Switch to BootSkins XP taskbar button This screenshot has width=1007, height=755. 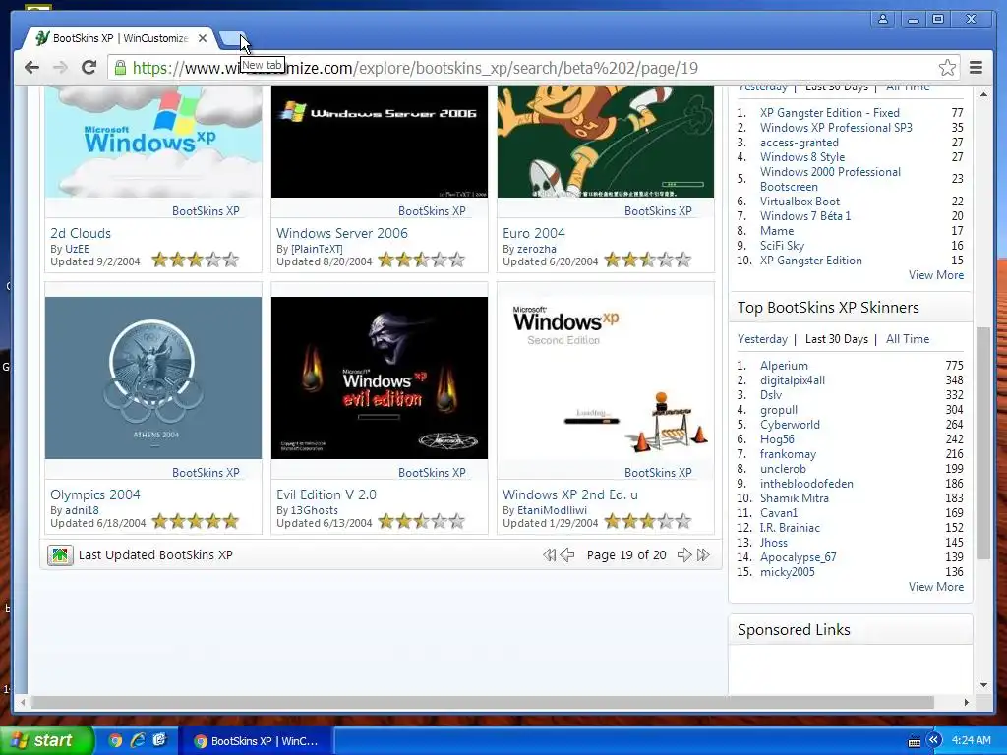click(257, 741)
